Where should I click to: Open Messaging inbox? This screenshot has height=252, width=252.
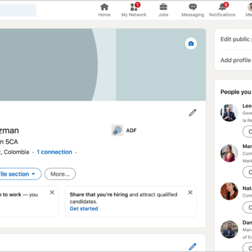(x=193, y=10)
